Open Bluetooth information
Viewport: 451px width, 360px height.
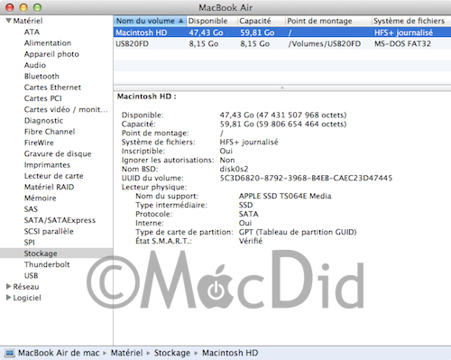click(41, 77)
